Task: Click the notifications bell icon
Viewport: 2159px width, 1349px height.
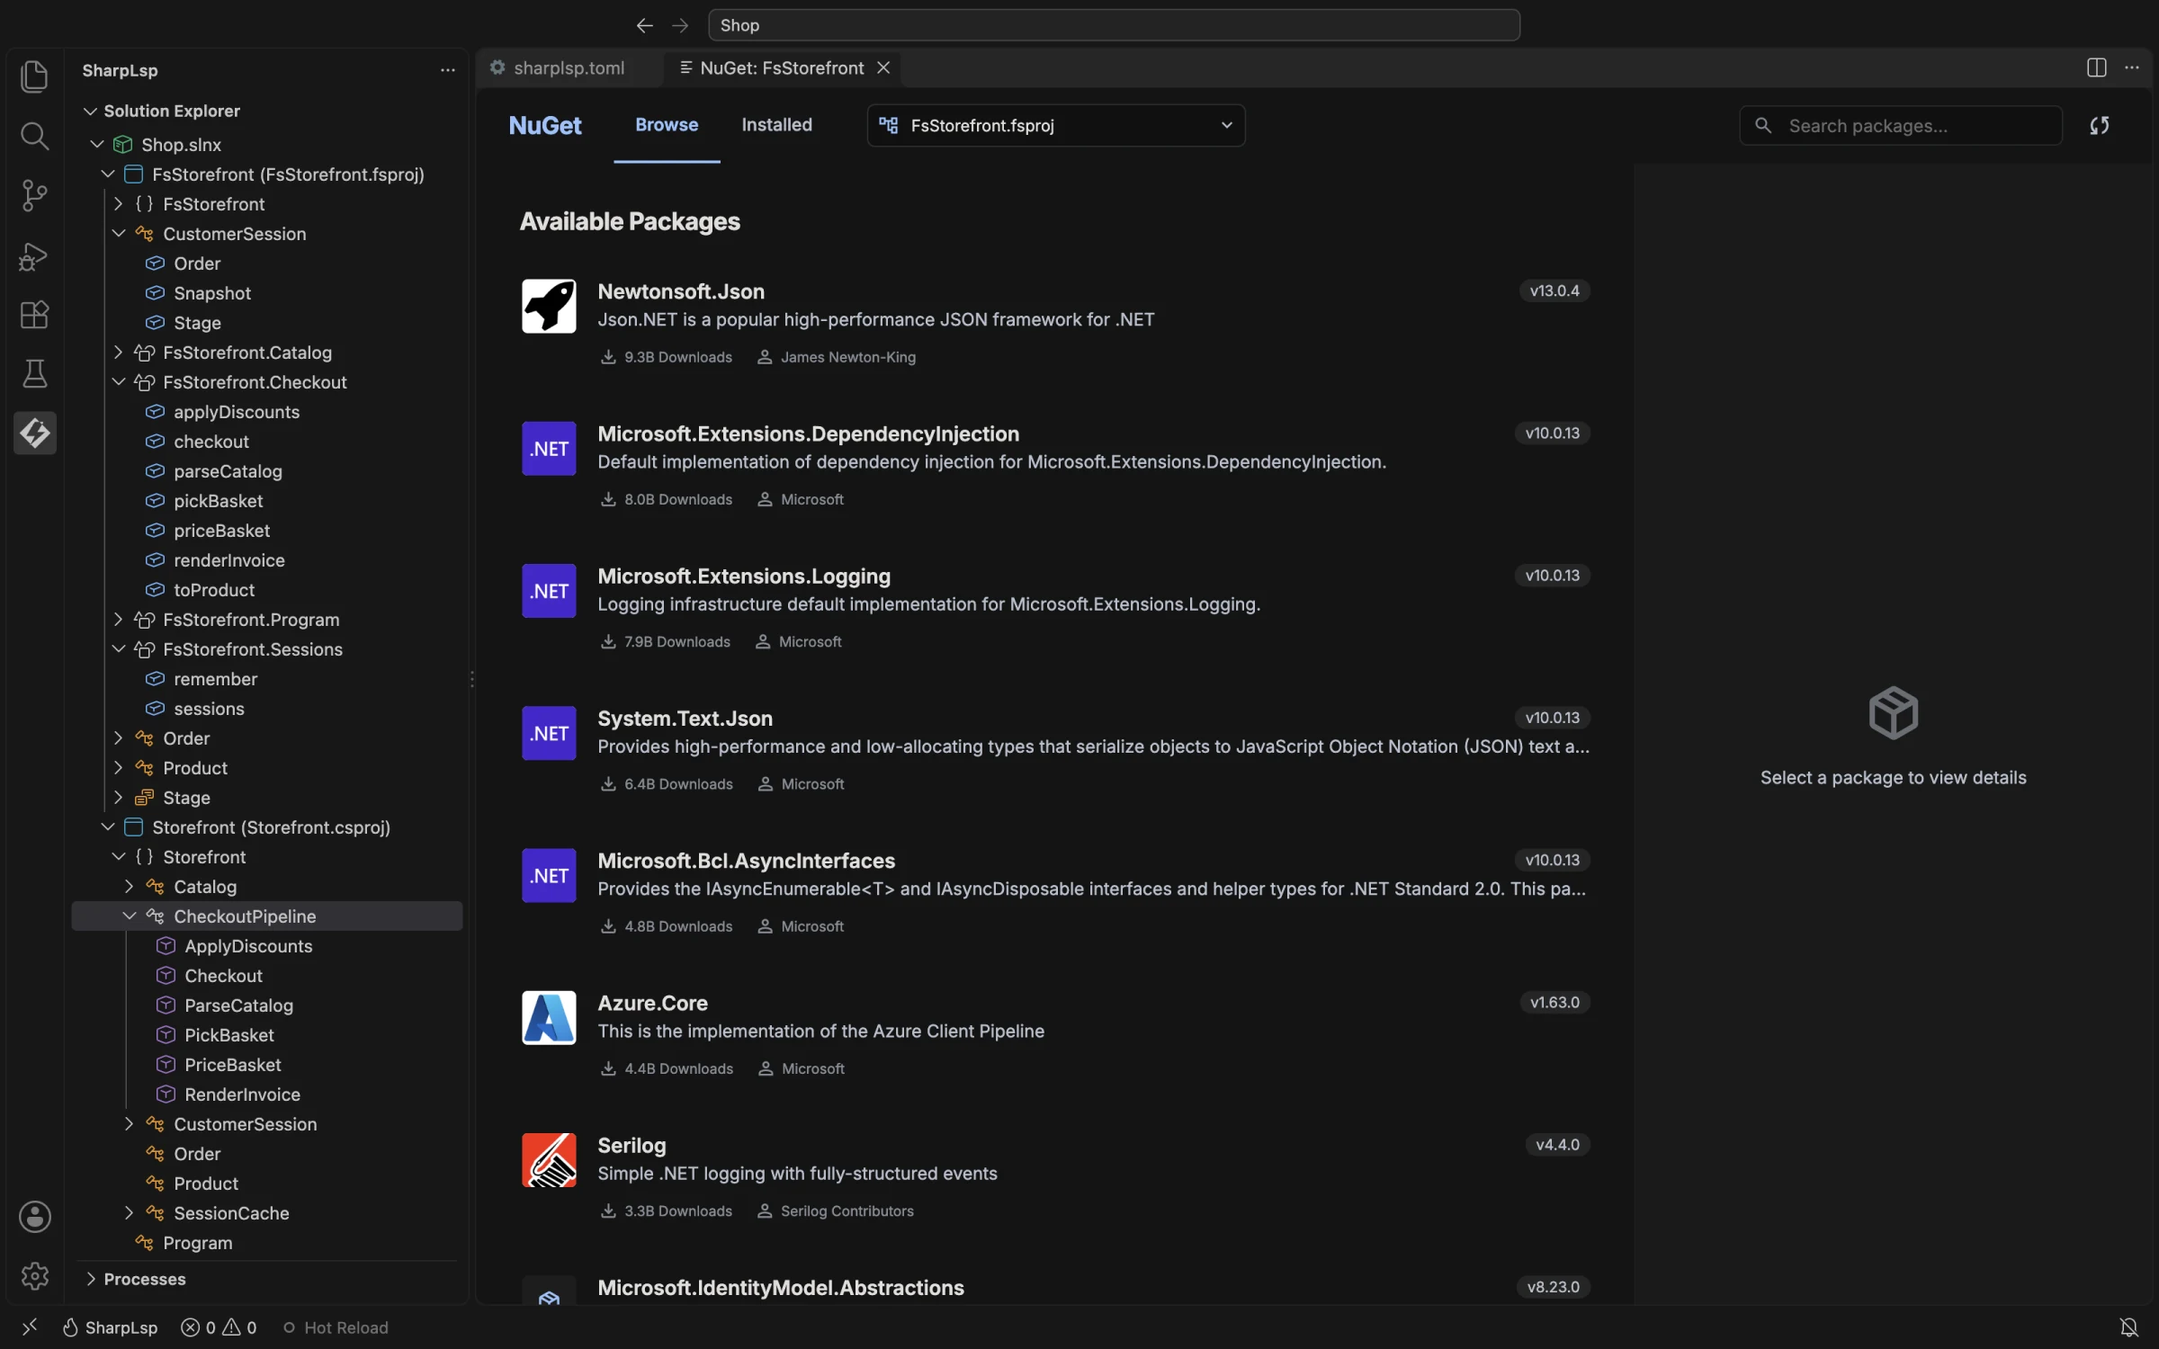Action: (2128, 1327)
